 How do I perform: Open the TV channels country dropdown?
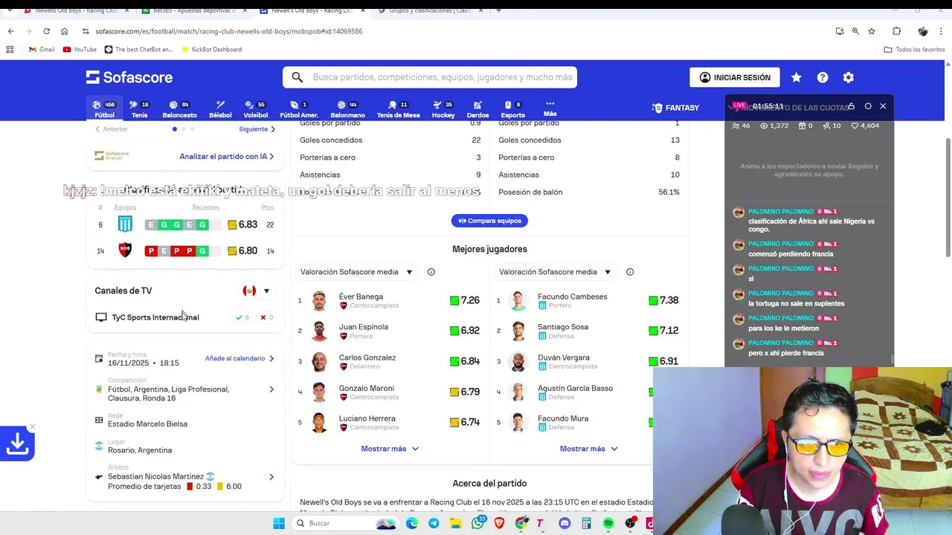(x=256, y=291)
